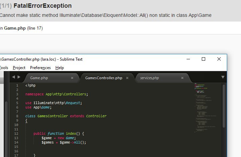This screenshot has height=157, width=241.
Task: Open the Tools menu
Action: pyautogui.click(x=4, y=68)
